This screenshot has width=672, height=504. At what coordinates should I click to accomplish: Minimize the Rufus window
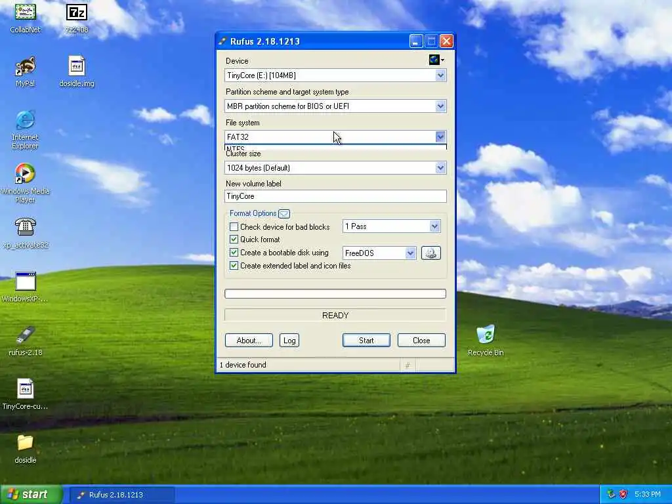coord(415,41)
